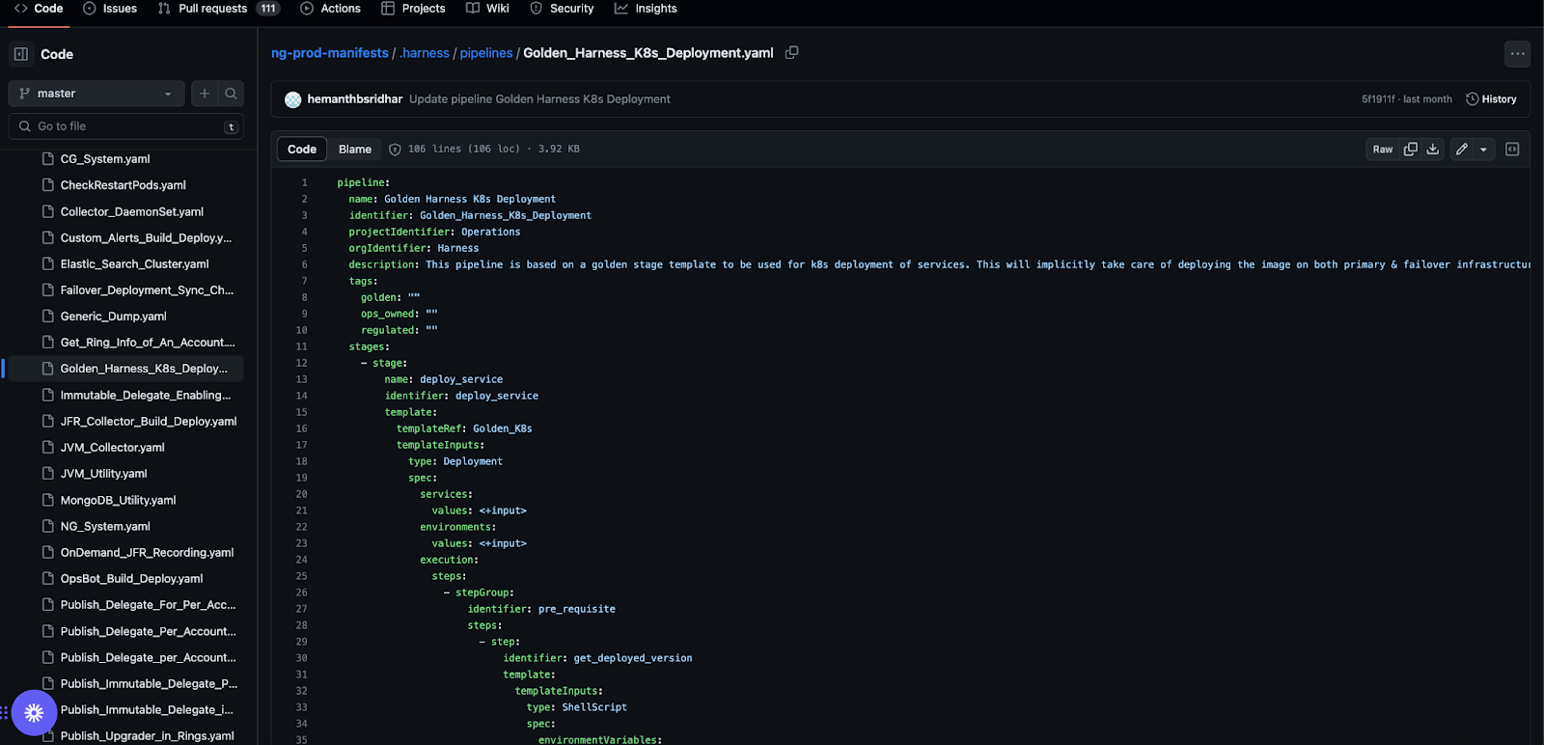Copy file path icon next to filename
The height and width of the screenshot is (745, 1544).
791,53
